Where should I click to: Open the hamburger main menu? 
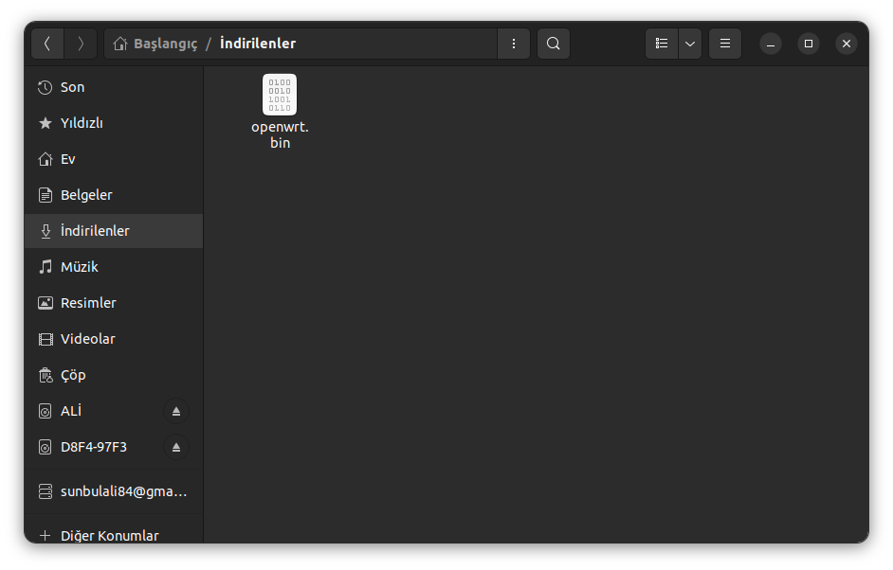pyautogui.click(x=725, y=44)
